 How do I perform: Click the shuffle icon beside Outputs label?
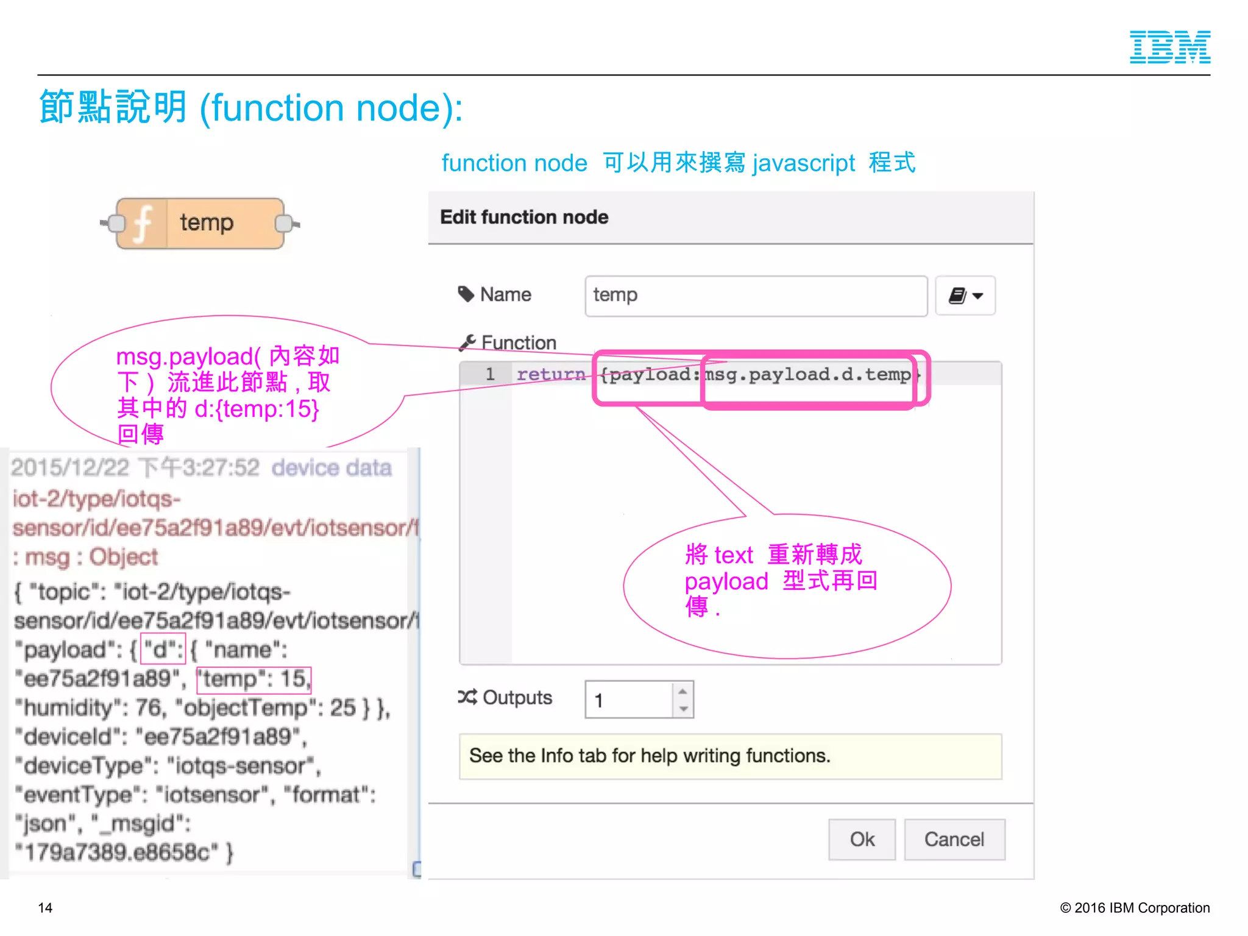pos(467,697)
